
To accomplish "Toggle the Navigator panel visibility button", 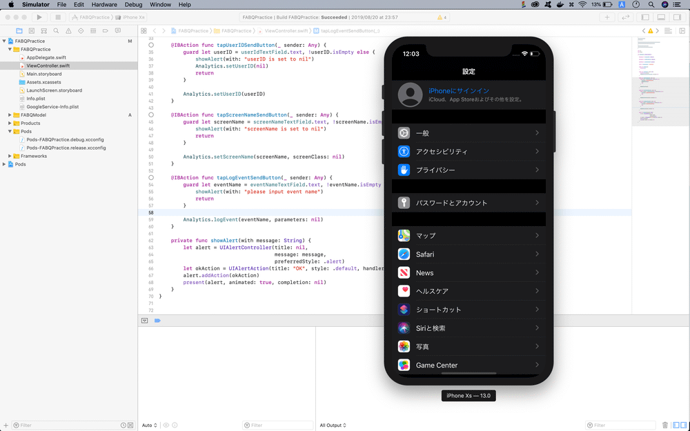I will point(645,17).
